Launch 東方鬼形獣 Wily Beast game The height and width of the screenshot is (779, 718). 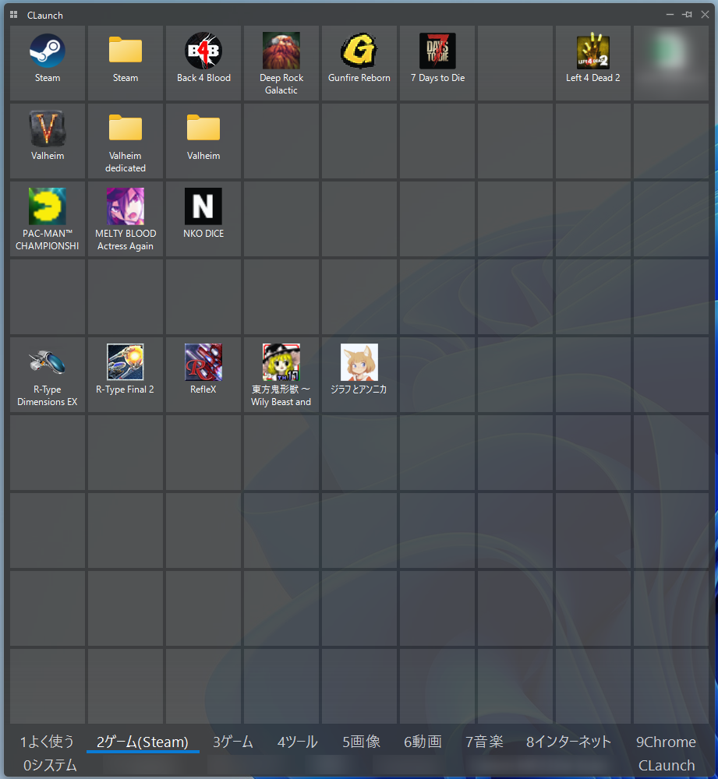[x=281, y=375]
